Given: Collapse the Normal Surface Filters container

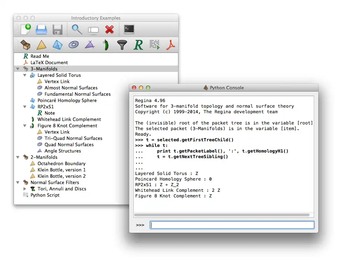Looking at the screenshot, I should [18, 183].
